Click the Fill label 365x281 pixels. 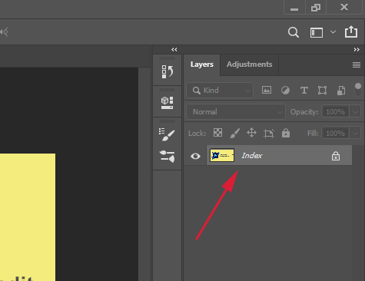coord(313,134)
